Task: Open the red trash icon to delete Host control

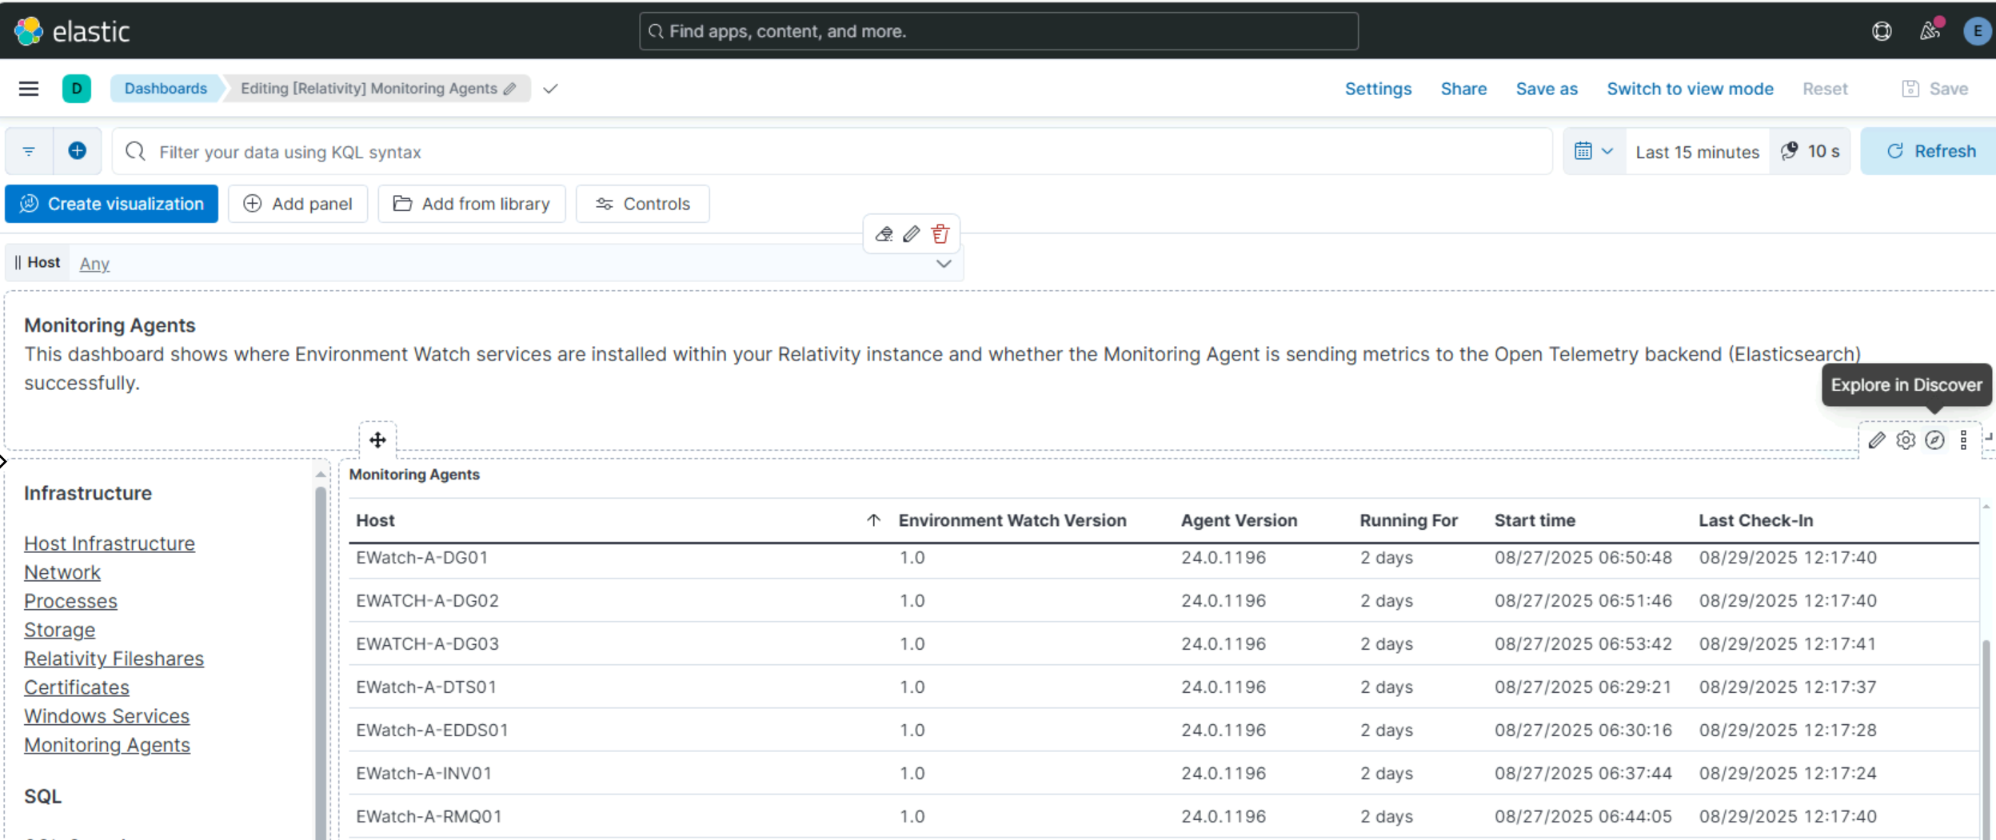Action: (x=940, y=233)
